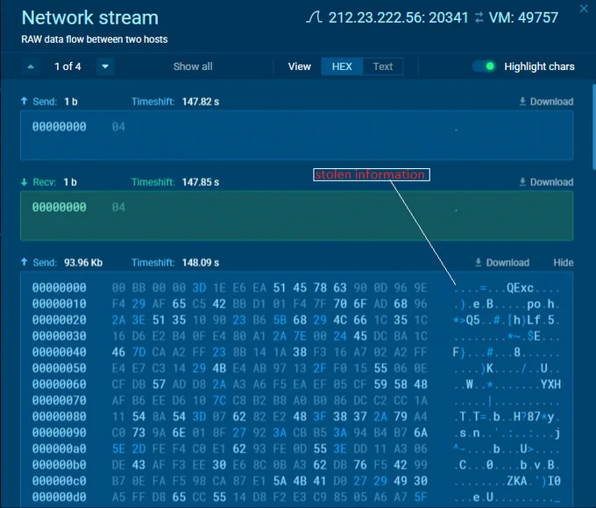This screenshot has height=508, width=596.
Task: Click the subtitle RAW data flow between two hosts
Action: click(95, 39)
